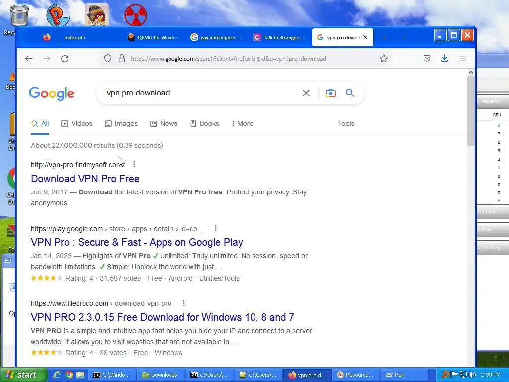This screenshot has width=509, height=382.
Task: Open options for the play.google.com result
Action: (x=216, y=229)
